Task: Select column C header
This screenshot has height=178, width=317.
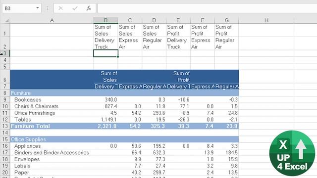Action: click(x=130, y=20)
